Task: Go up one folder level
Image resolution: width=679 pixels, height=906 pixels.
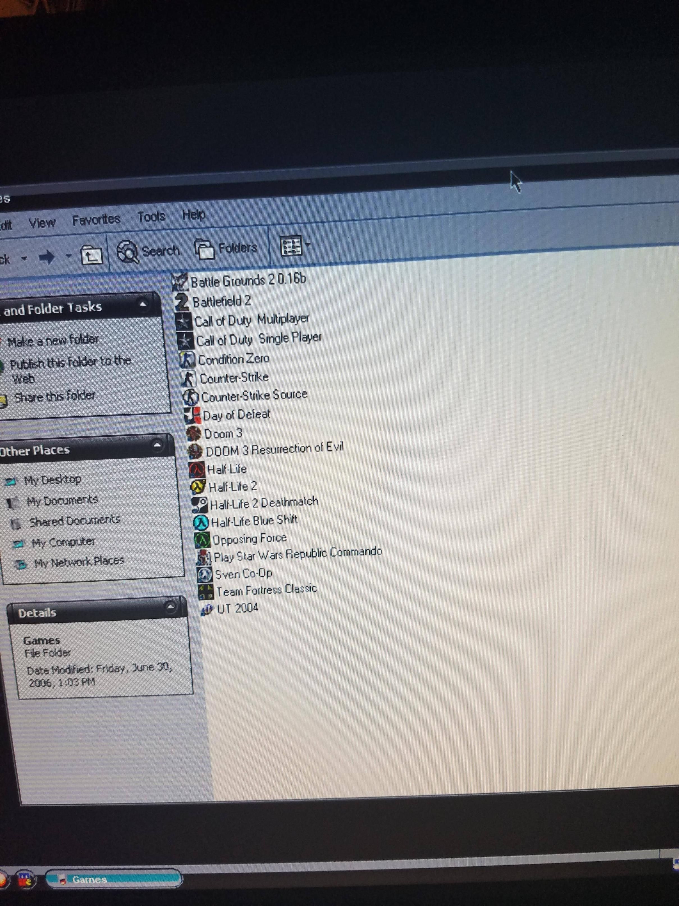Action: [91, 255]
